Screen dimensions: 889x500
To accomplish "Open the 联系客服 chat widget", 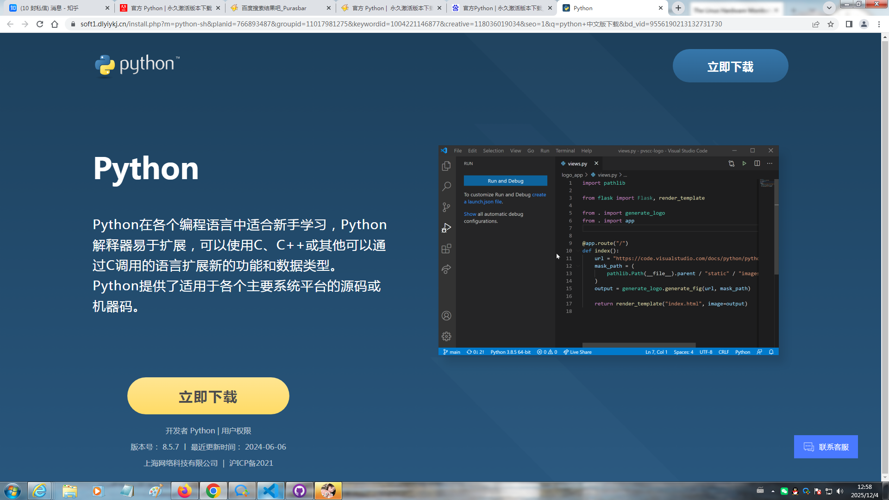I will pyautogui.click(x=826, y=447).
